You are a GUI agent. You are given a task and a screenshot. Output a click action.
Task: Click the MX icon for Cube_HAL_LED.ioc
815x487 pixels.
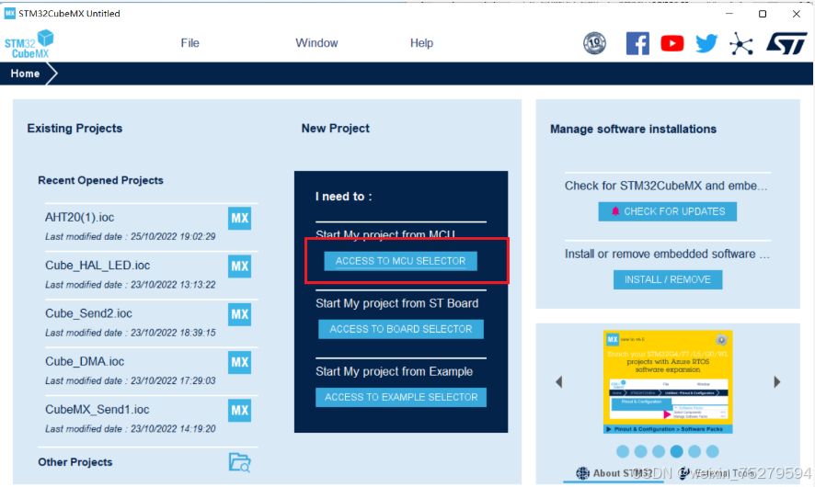(x=239, y=266)
